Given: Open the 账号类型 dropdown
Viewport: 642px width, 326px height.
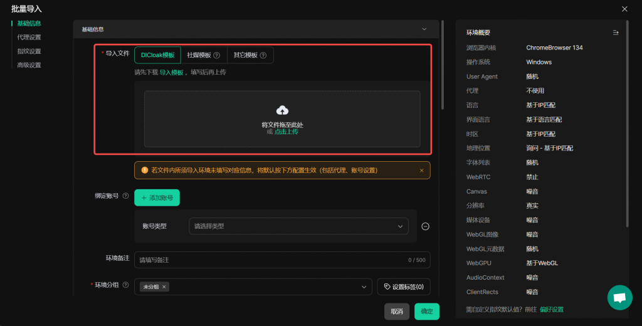Looking at the screenshot, I should [x=298, y=226].
